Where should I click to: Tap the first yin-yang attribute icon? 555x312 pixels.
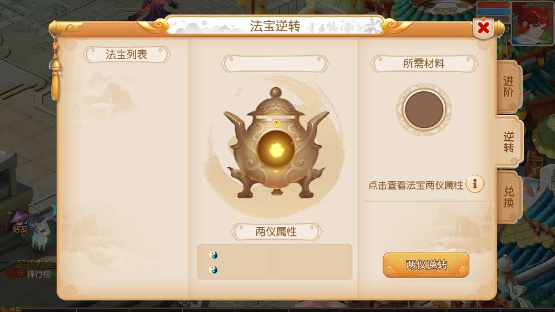(x=213, y=255)
